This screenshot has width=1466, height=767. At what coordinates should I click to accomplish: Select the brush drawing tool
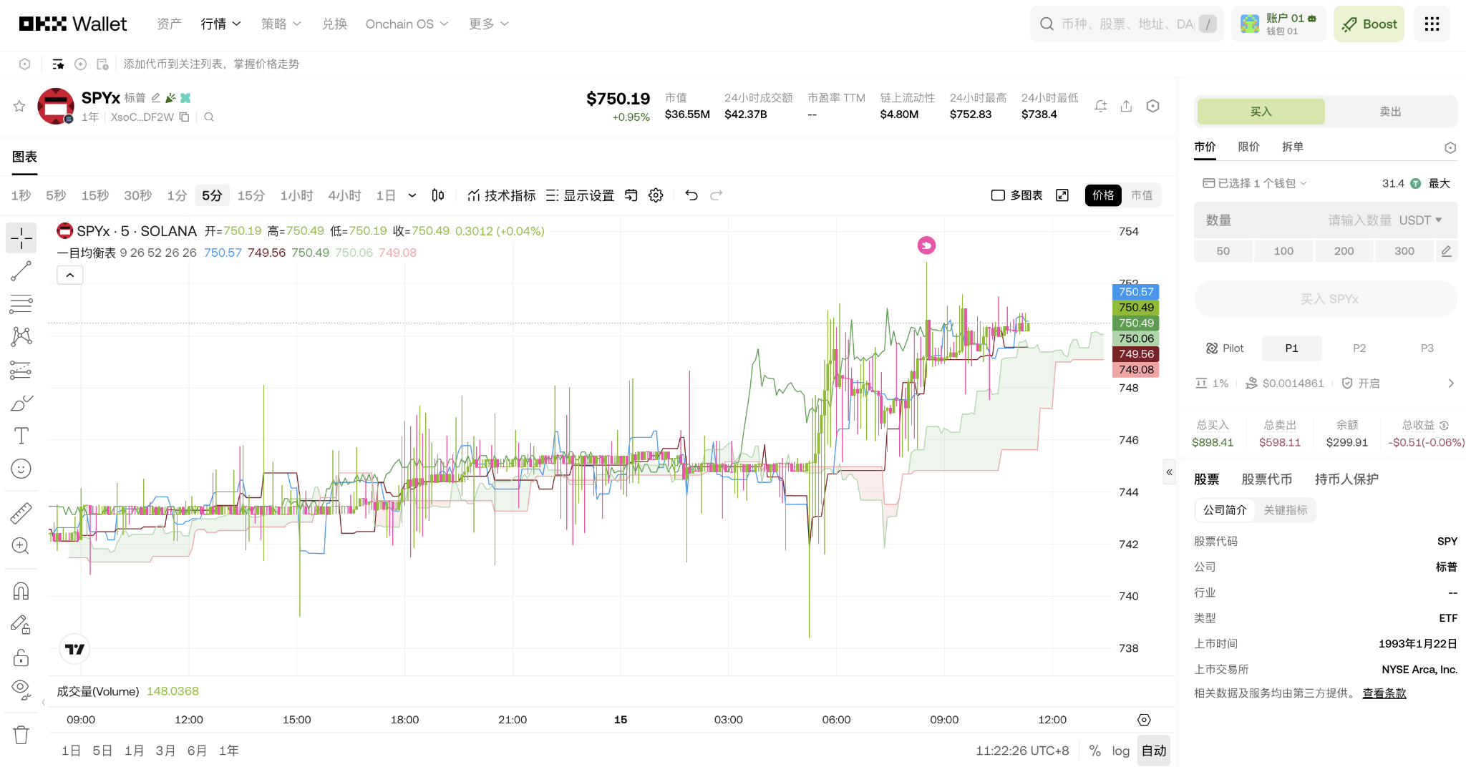(21, 403)
